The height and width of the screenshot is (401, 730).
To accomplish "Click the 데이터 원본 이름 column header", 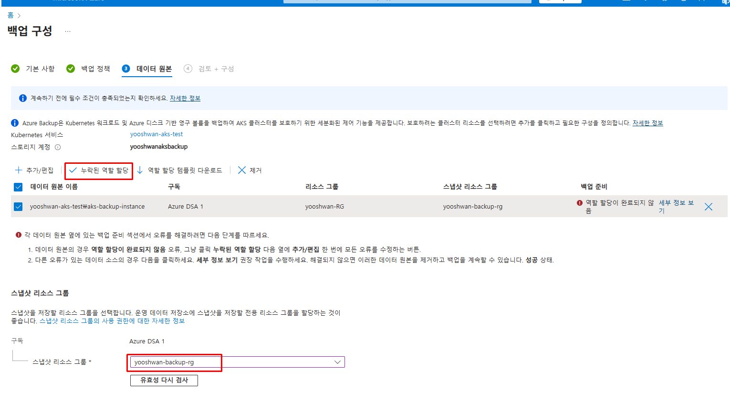I will click(x=54, y=187).
